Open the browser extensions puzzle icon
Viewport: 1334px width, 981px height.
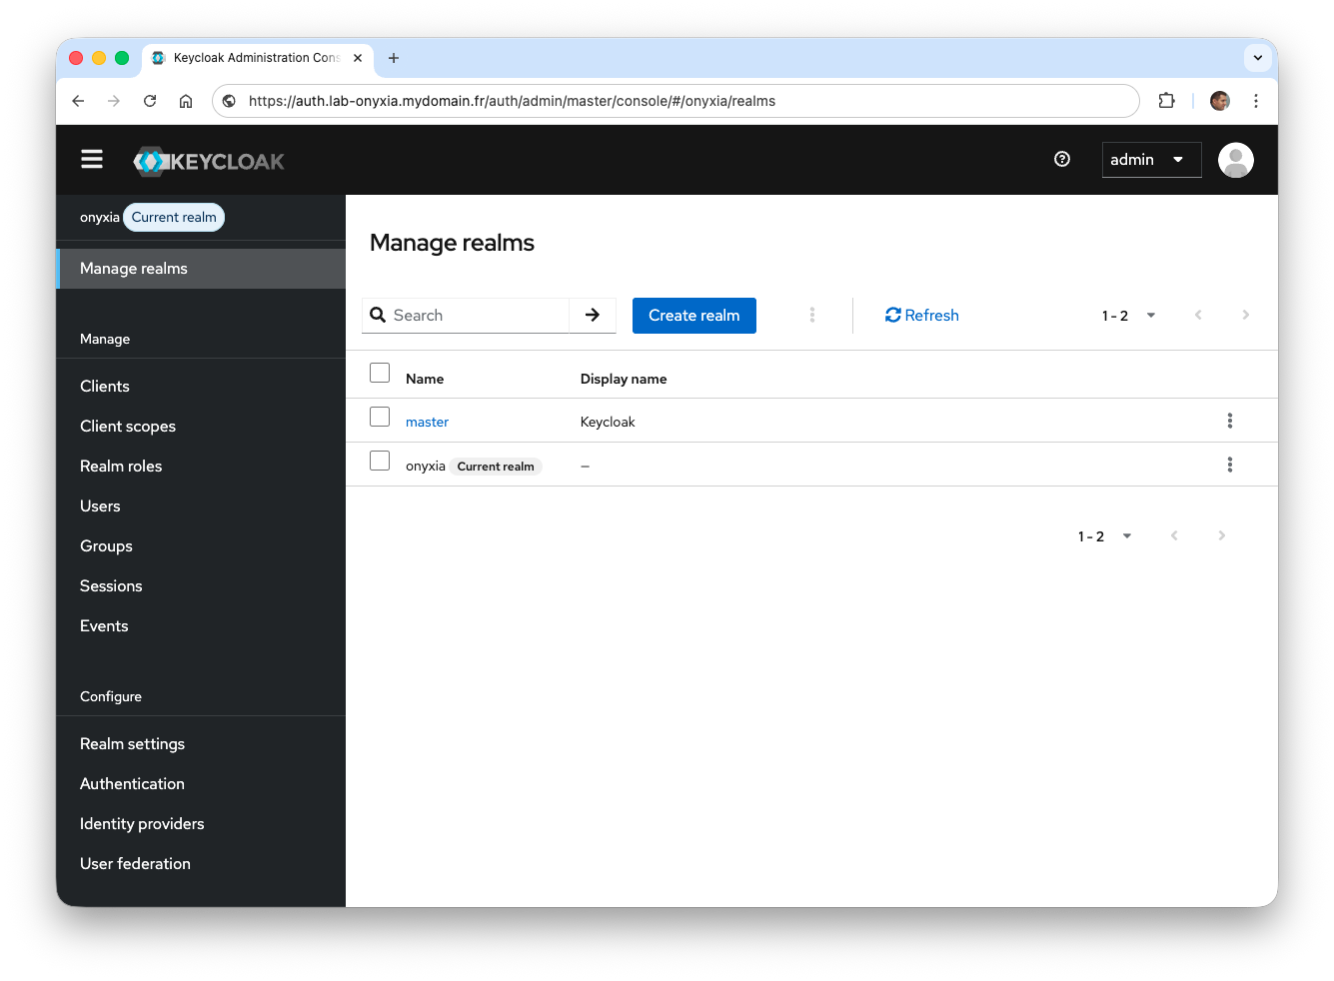[1166, 101]
